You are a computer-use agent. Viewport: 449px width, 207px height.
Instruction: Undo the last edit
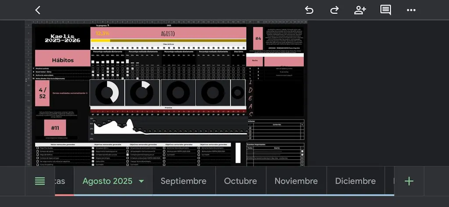tap(309, 10)
